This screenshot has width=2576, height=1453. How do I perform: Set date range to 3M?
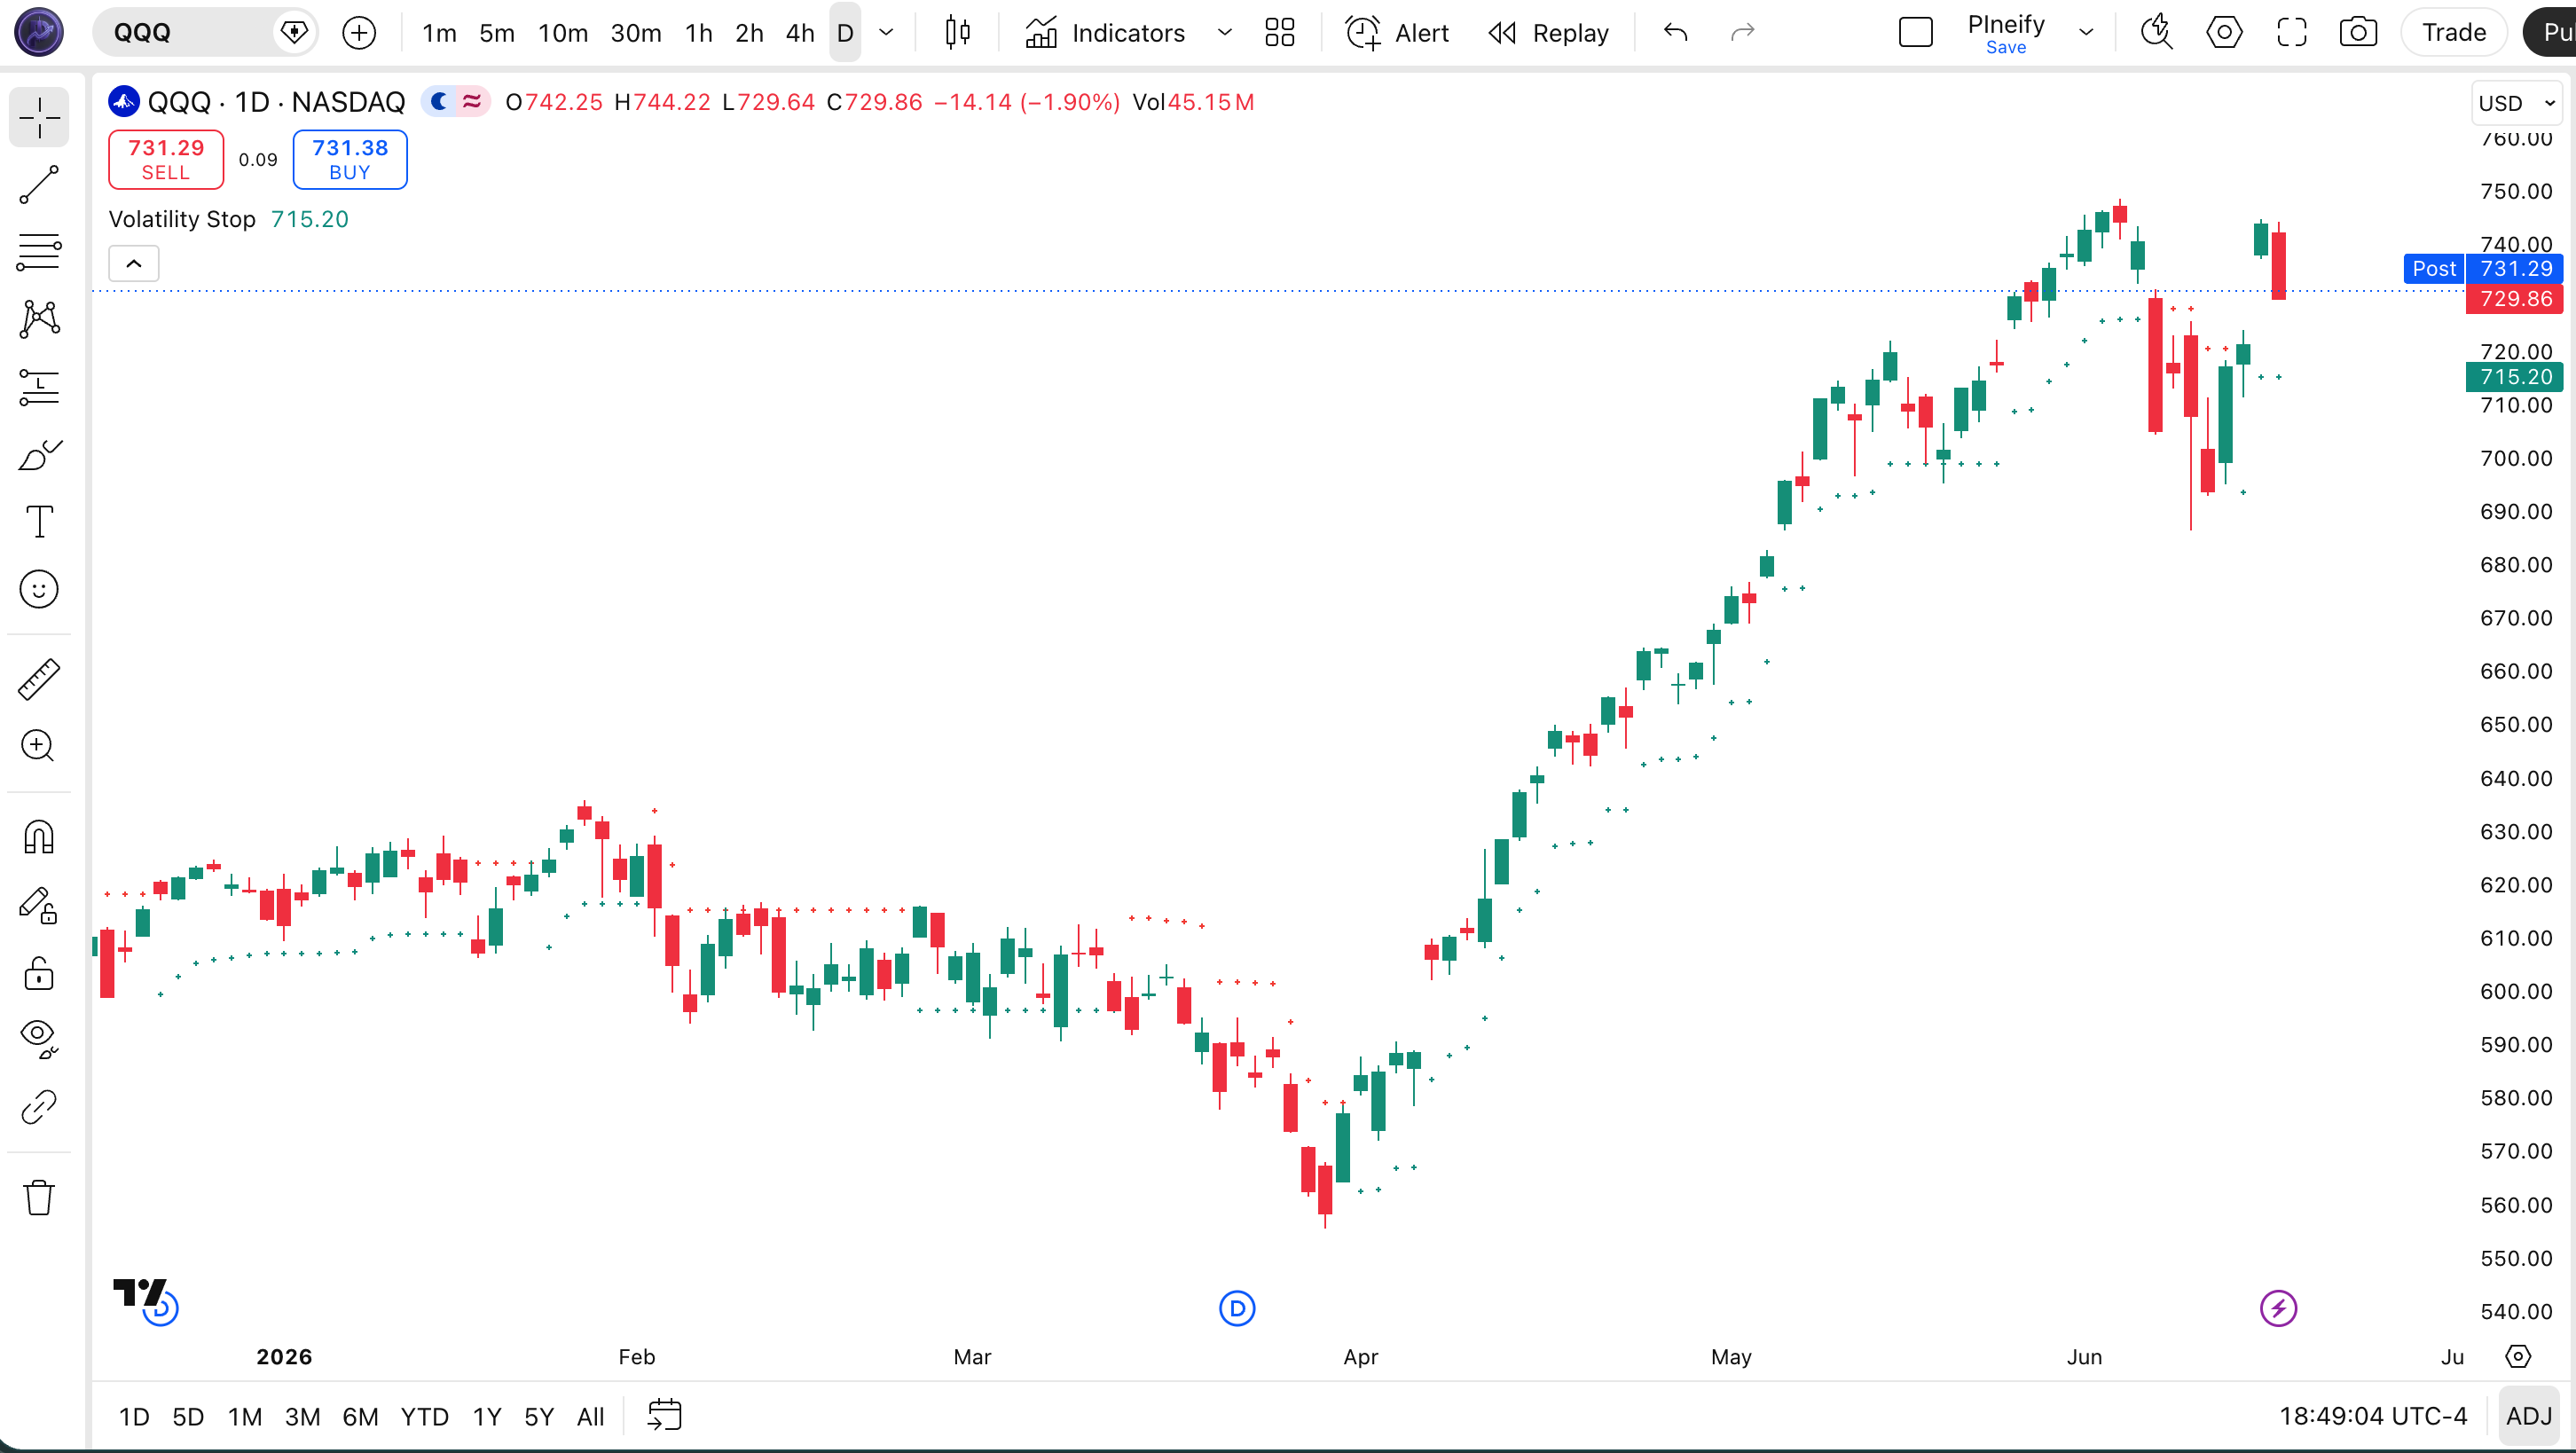click(x=303, y=1416)
